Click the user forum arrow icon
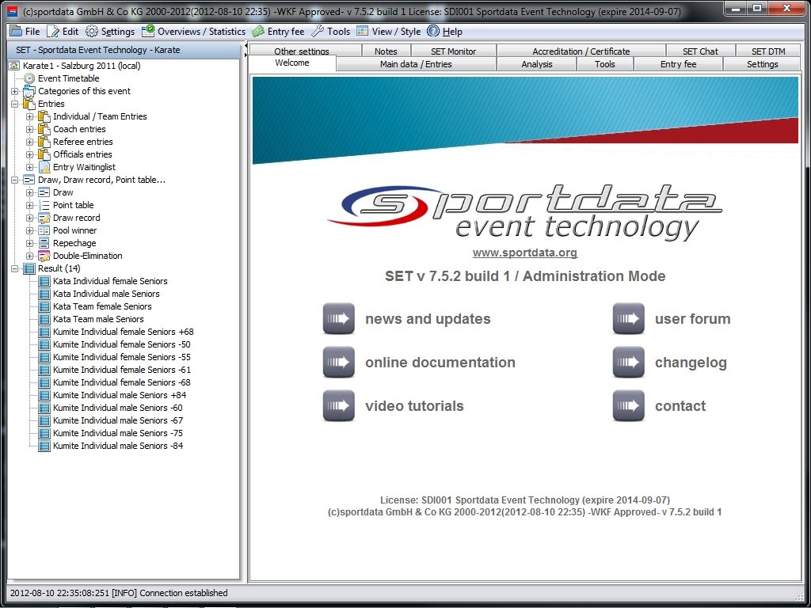Screen dimensions: 811x608 [628, 319]
